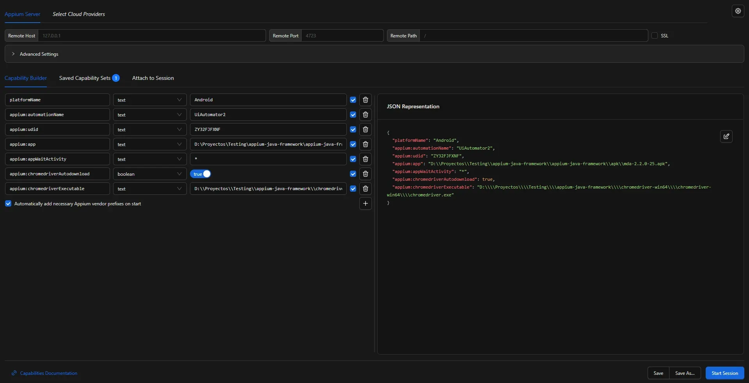This screenshot has height=383, width=749.
Task: Delete the appium:app capability row
Action: (x=366, y=144)
